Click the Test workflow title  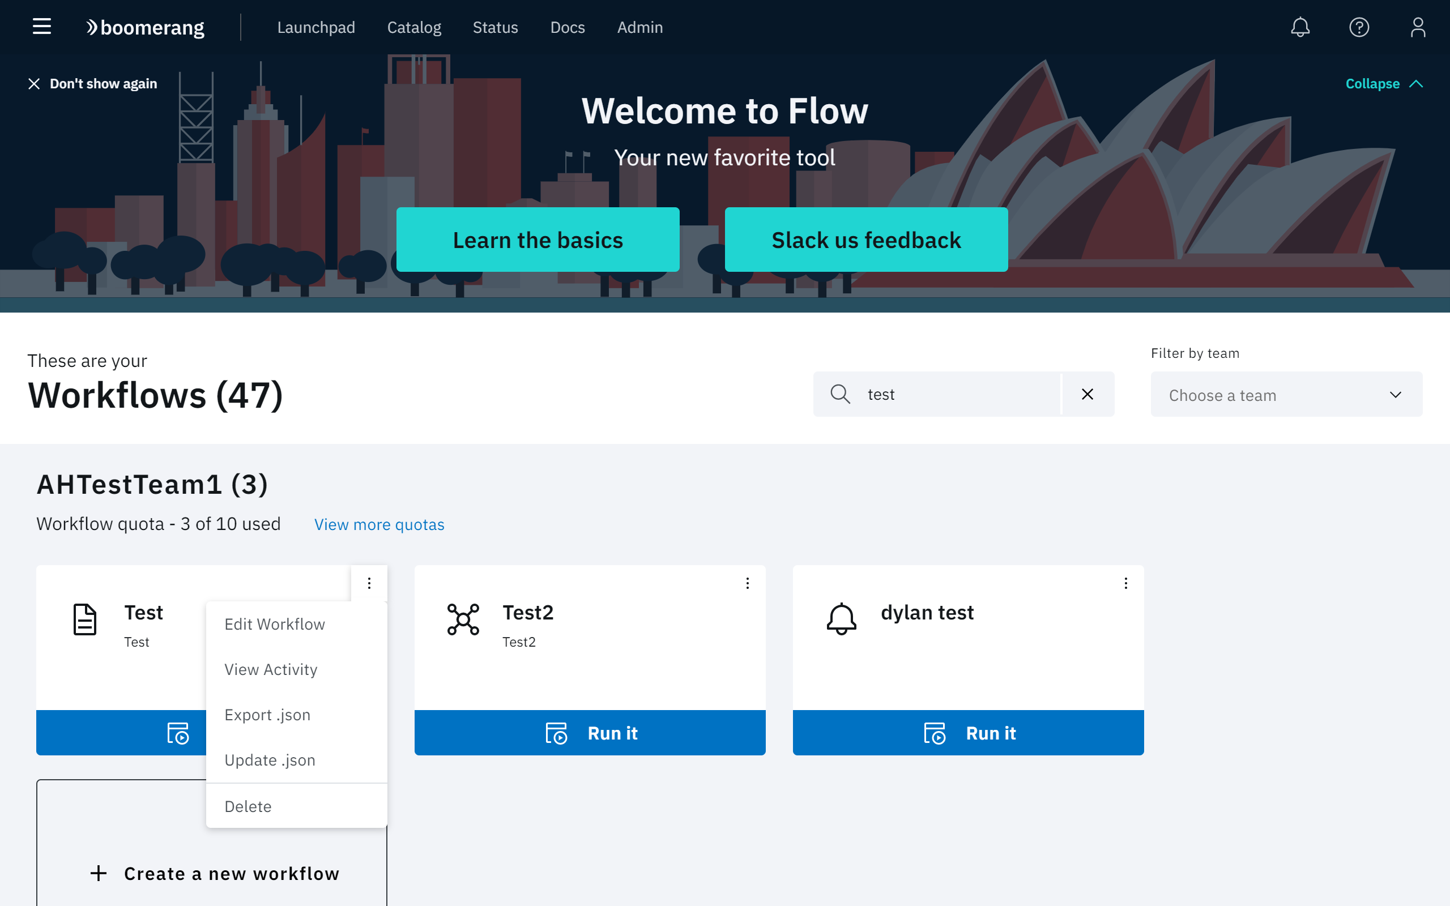(143, 612)
